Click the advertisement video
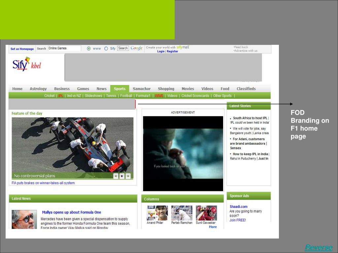 183,154
